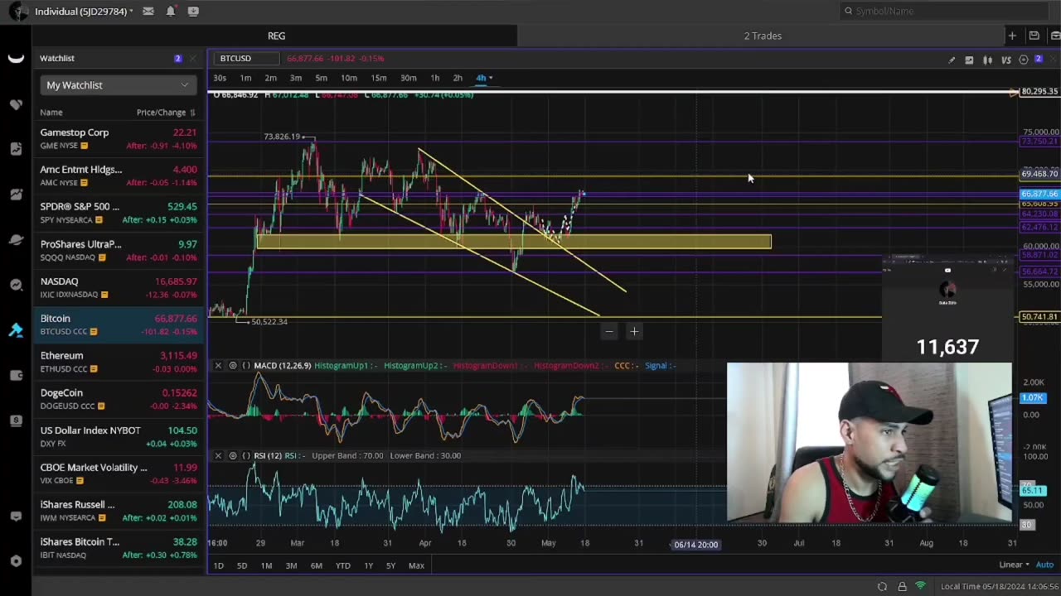Remove the RSI indicator with X
This screenshot has height=596, width=1061.
(x=218, y=455)
